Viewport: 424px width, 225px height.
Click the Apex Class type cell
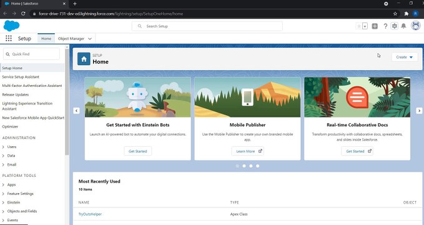click(239, 214)
